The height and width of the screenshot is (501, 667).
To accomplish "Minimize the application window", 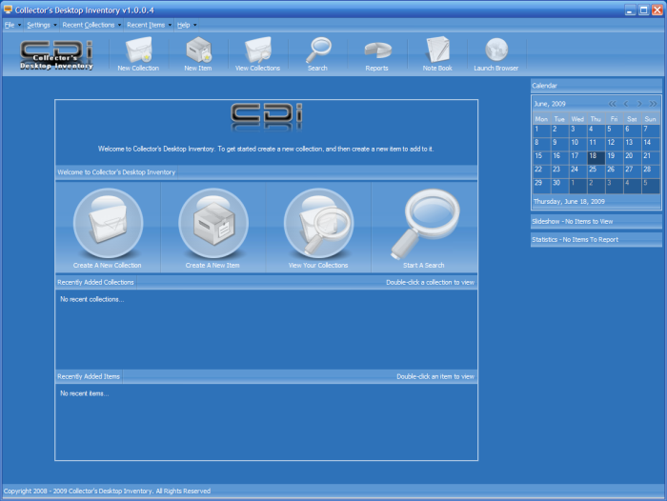I will [631, 10].
